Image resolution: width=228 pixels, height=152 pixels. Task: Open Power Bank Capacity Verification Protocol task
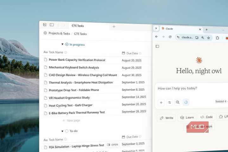point(77,60)
